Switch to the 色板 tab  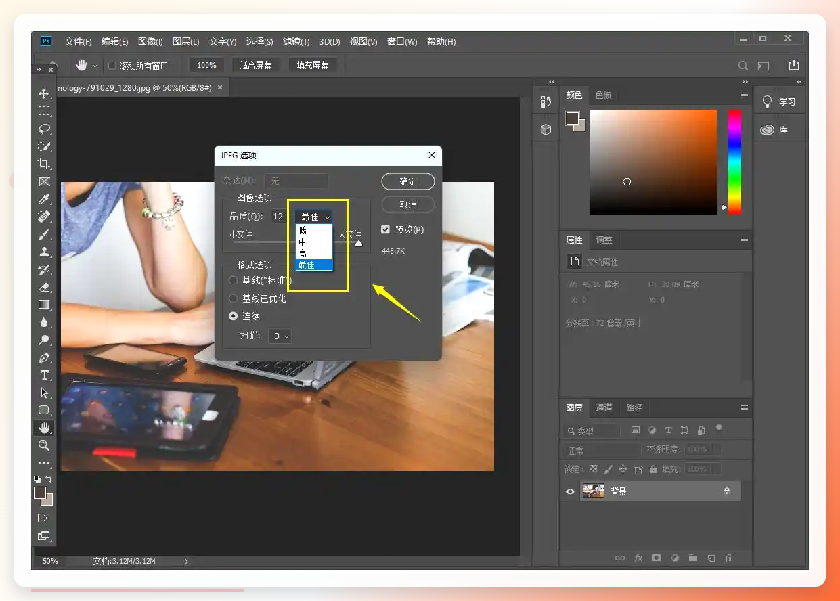click(x=603, y=95)
